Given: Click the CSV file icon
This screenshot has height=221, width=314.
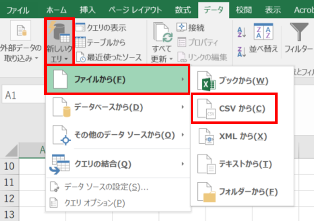Looking at the screenshot, I should pos(206,109).
